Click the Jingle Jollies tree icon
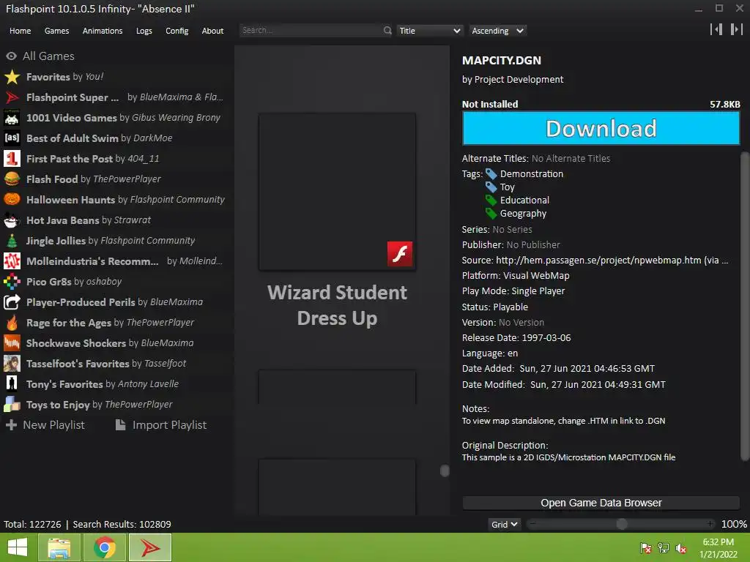Viewport: 750px width, 562px height. click(12, 241)
